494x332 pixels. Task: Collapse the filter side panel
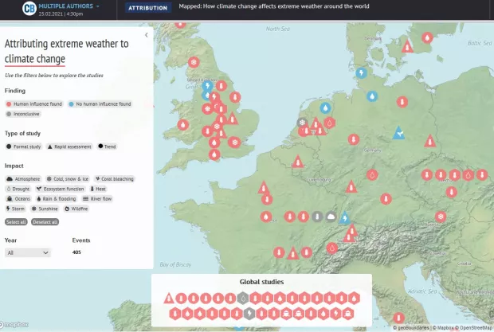tap(146, 36)
